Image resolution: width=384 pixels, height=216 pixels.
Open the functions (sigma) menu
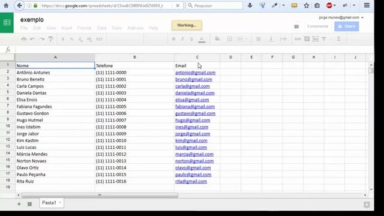[x=338, y=39]
